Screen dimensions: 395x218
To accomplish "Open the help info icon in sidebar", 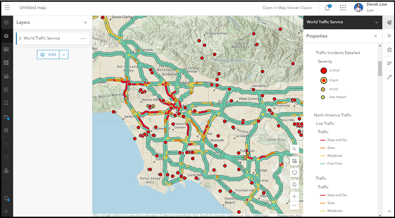I will [x=6, y=198].
